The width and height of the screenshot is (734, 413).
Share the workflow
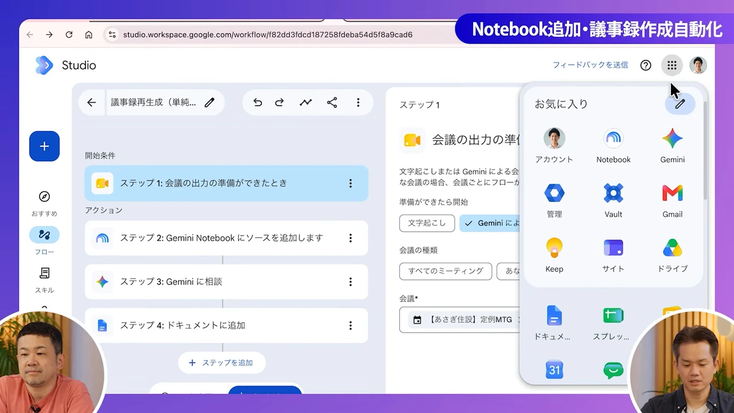pyautogui.click(x=332, y=103)
